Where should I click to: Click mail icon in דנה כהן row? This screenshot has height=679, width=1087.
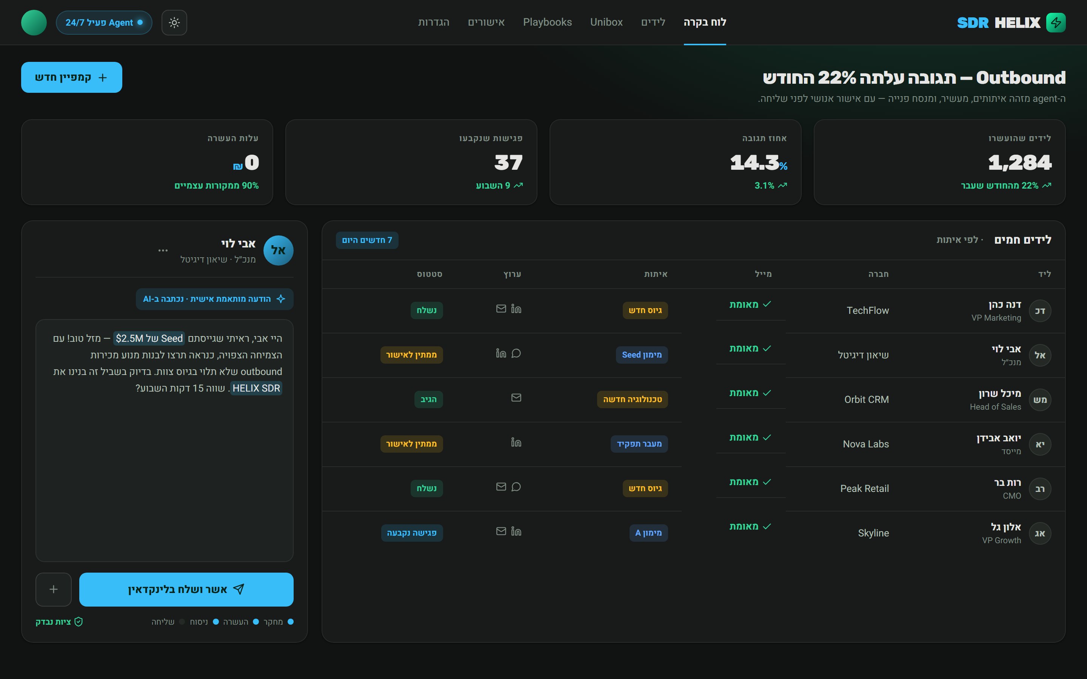pyautogui.click(x=501, y=309)
